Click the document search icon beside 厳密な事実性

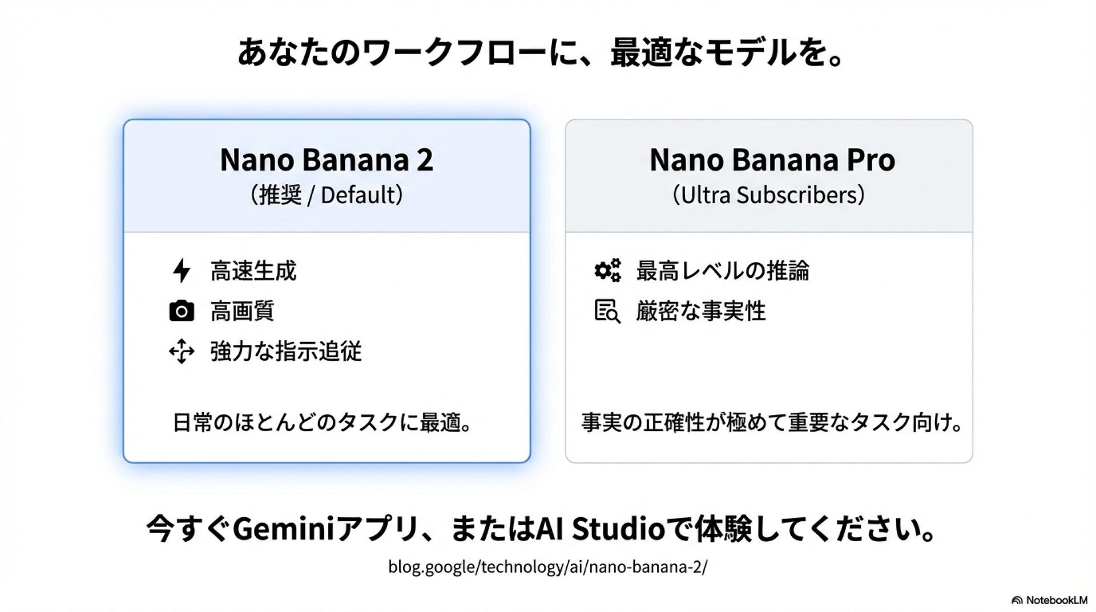607,311
